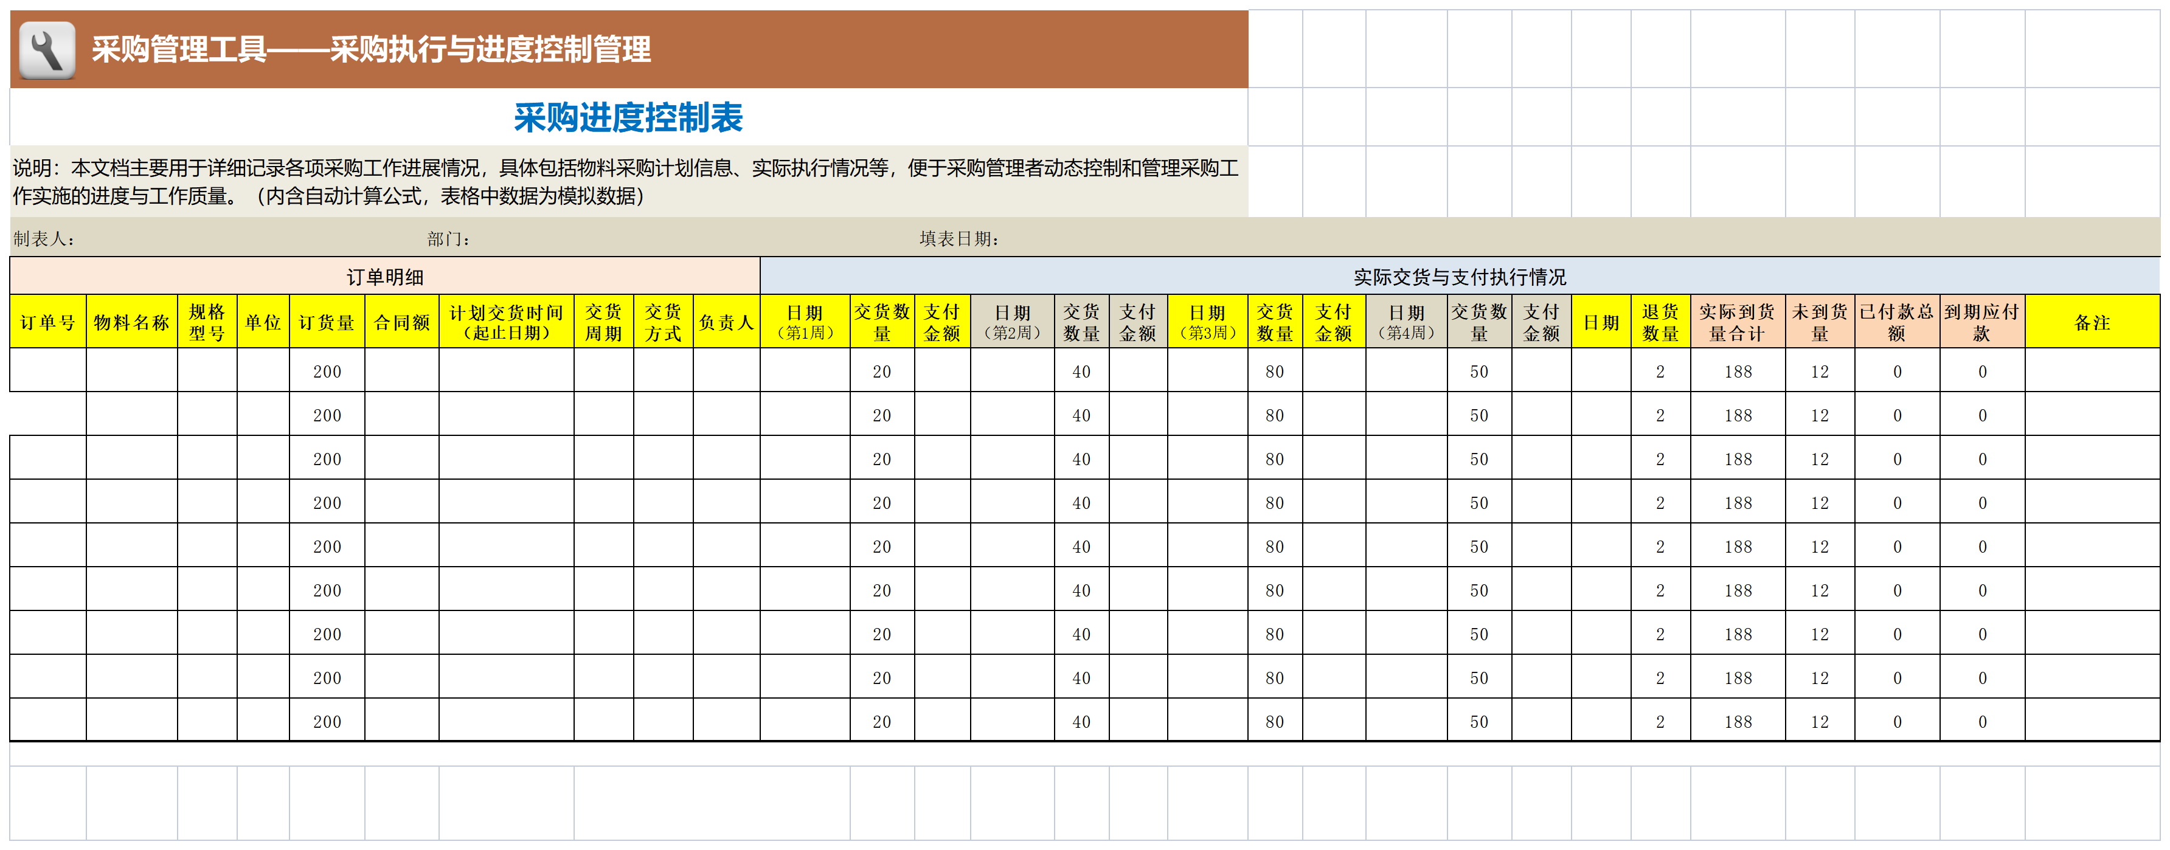Click the 计划交货时间(起止日期) column header
Screen dimensions: 2170x850
(x=506, y=322)
